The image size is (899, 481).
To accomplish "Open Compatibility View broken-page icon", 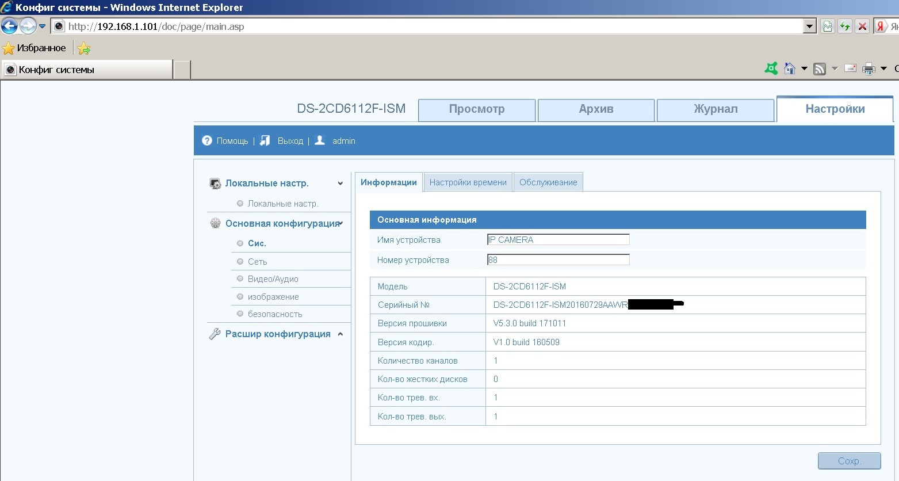I will (828, 26).
